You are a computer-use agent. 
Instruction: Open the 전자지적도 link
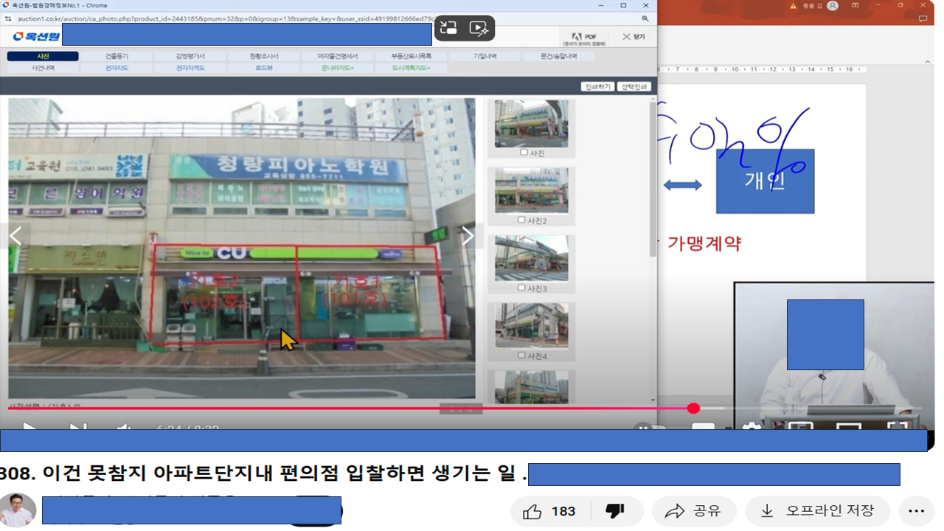tap(190, 68)
